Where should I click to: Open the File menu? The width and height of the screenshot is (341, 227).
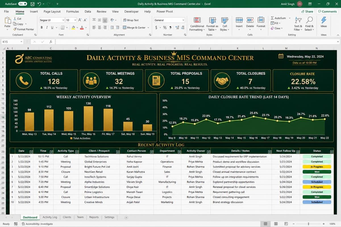6,12
